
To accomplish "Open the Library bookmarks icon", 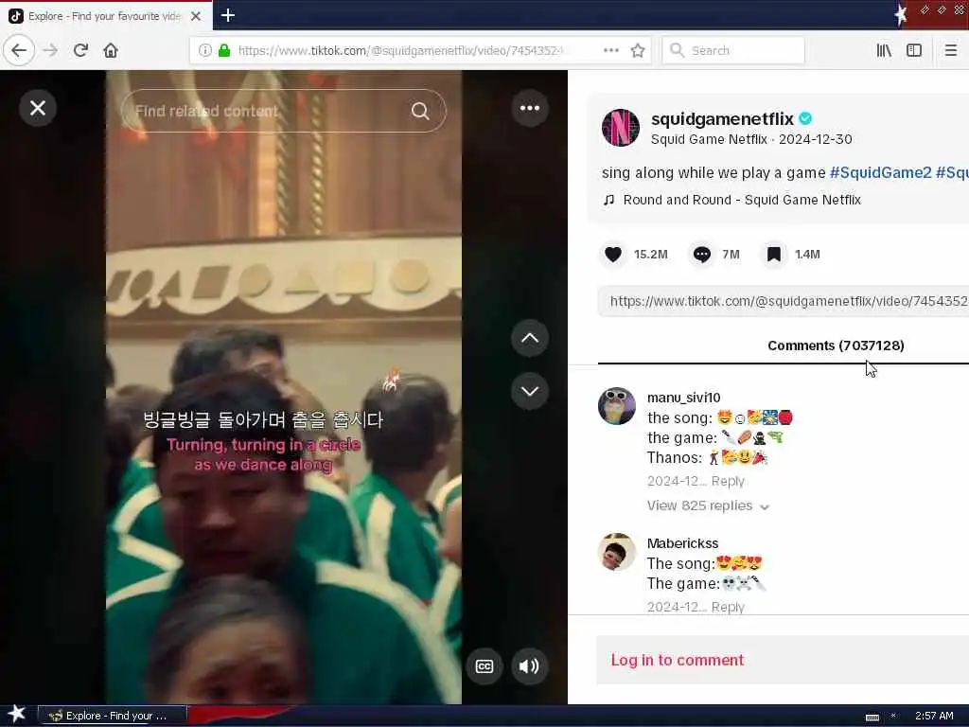I will (x=884, y=51).
